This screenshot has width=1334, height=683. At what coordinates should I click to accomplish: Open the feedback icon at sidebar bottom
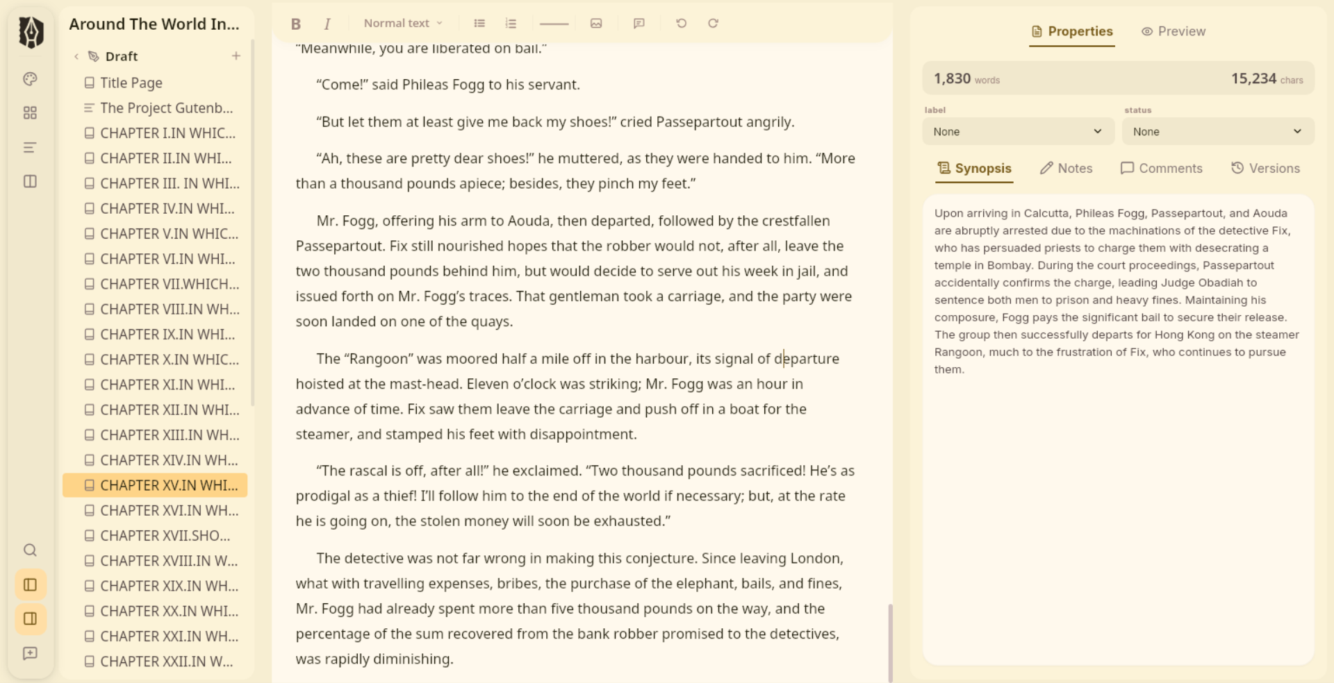tap(30, 653)
